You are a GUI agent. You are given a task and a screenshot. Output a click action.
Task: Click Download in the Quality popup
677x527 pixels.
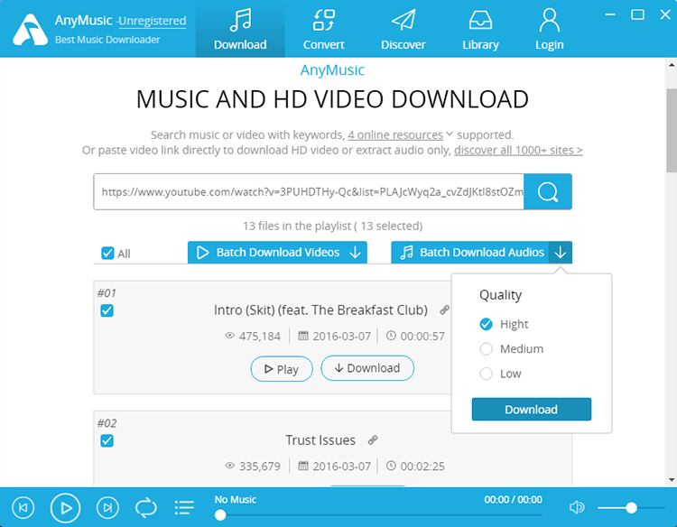(531, 409)
